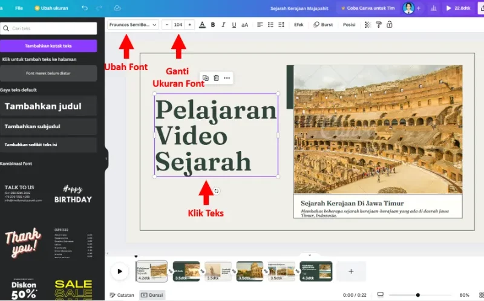Open the Catatan notes panel
484x301 pixels.
click(x=122, y=295)
